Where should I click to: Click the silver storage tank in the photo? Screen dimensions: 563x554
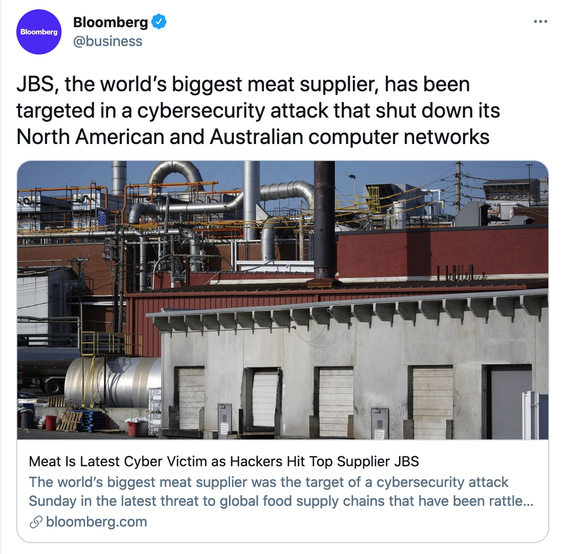[x=113, y=382]
